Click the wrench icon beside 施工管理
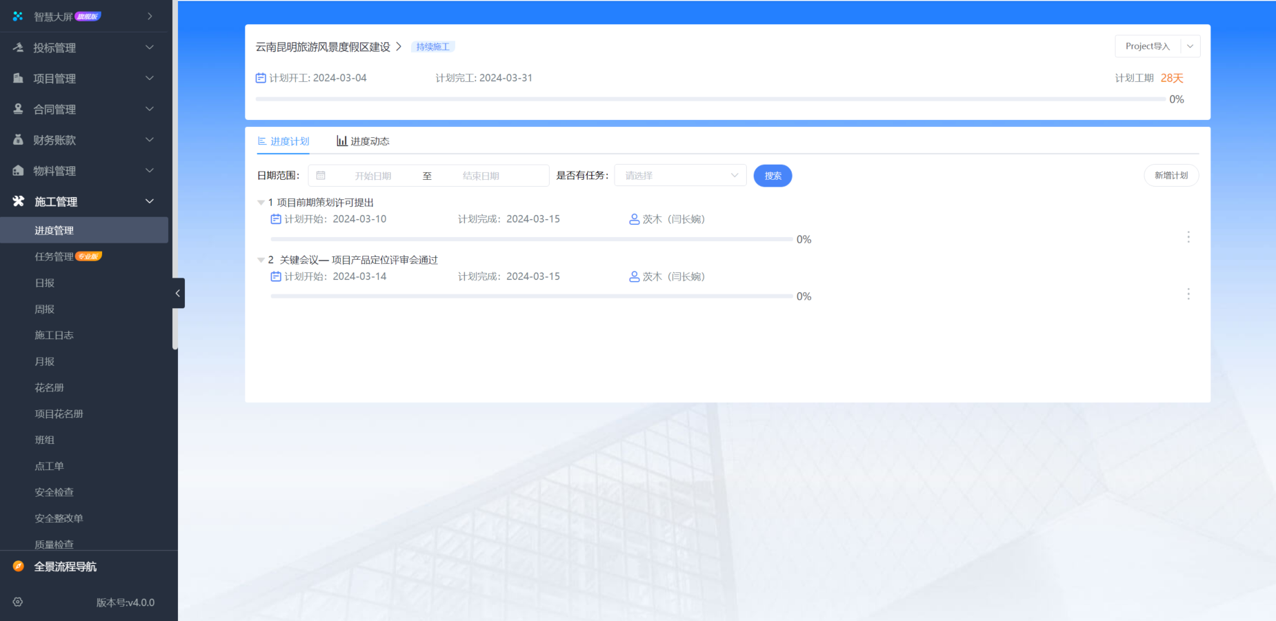1276x621 pixels. (17, 201)
